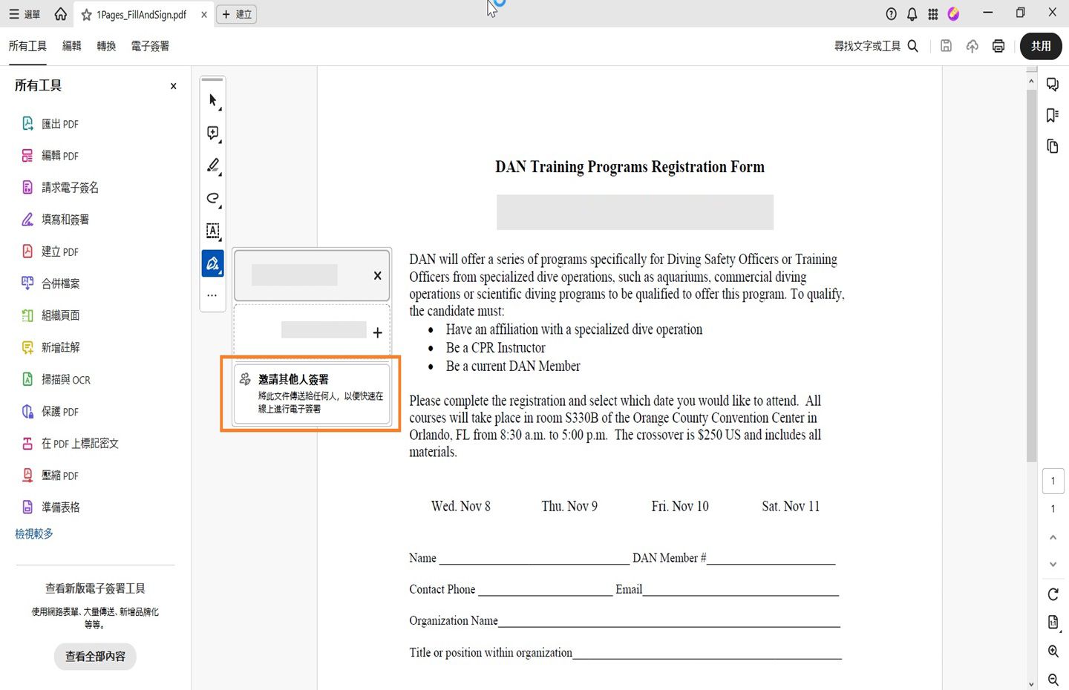1069x690 pixels.
Task: Click the 共用 share button
Action: [x=1041, y=46]
